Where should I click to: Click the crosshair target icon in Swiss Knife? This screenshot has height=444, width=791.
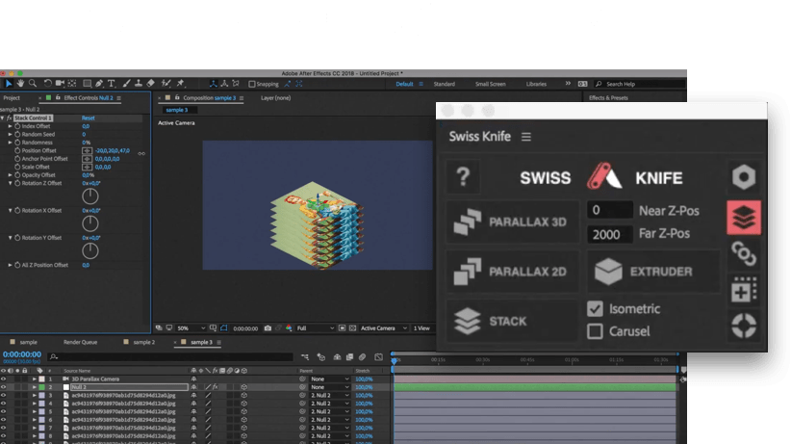tap(744, 326)
